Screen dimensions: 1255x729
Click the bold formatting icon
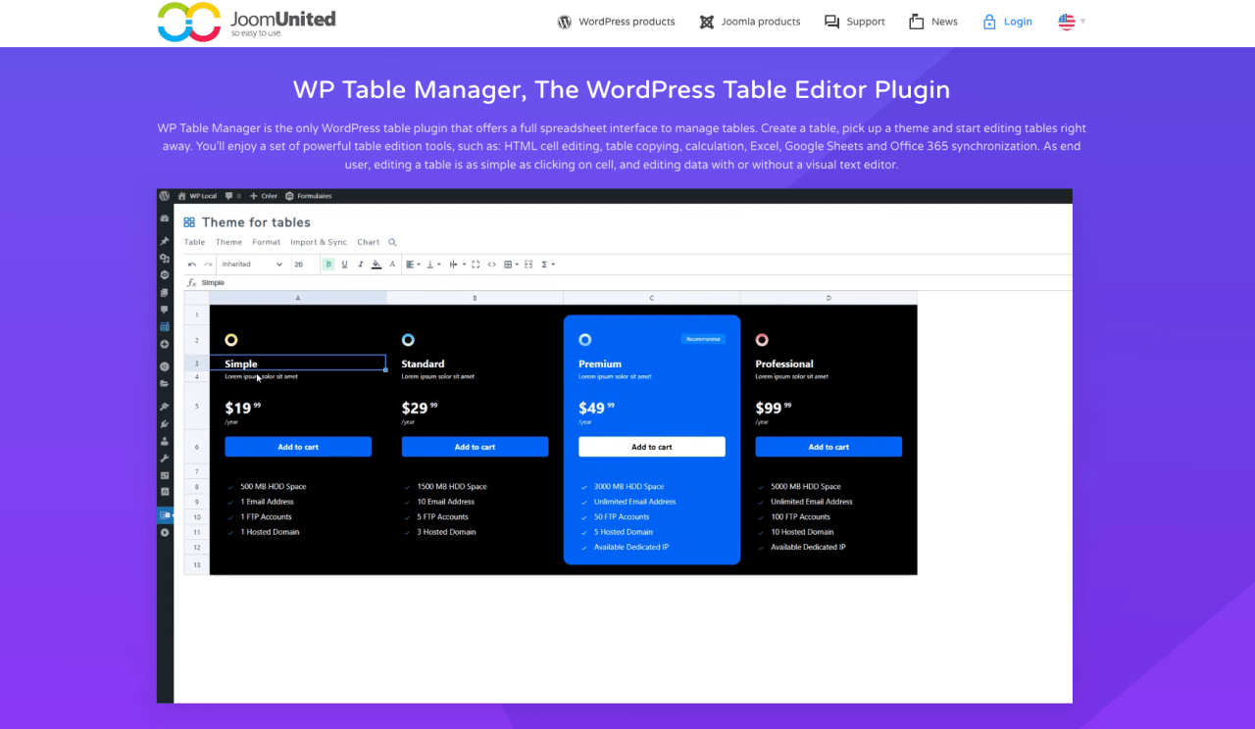click(x=328, y=265)
